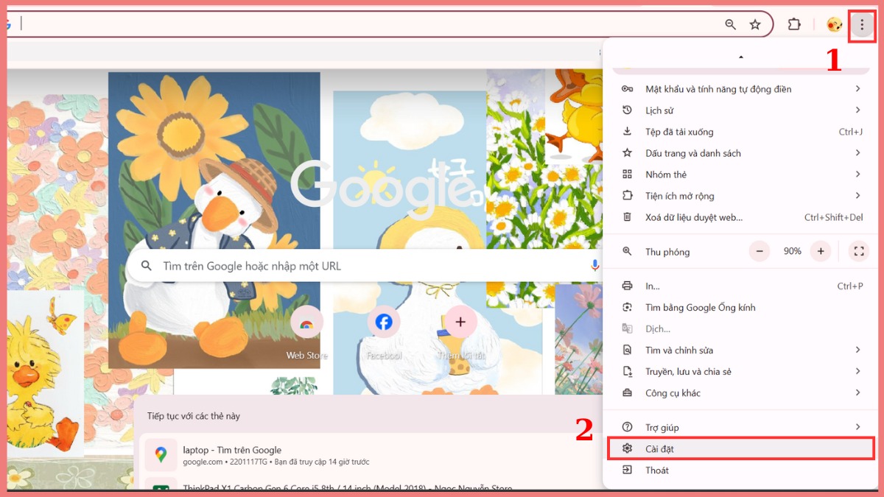884x497 pixels.
Task: Expand the Trợ giúp submenu arrow
Action: point(857,427)
